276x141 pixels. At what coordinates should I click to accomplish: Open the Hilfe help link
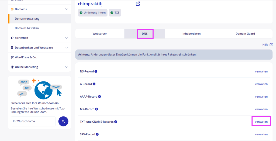pyautogui.click(x=267, y=45)
